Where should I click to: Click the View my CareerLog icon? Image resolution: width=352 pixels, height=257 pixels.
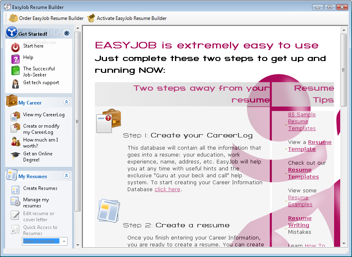tap(15, 116)
